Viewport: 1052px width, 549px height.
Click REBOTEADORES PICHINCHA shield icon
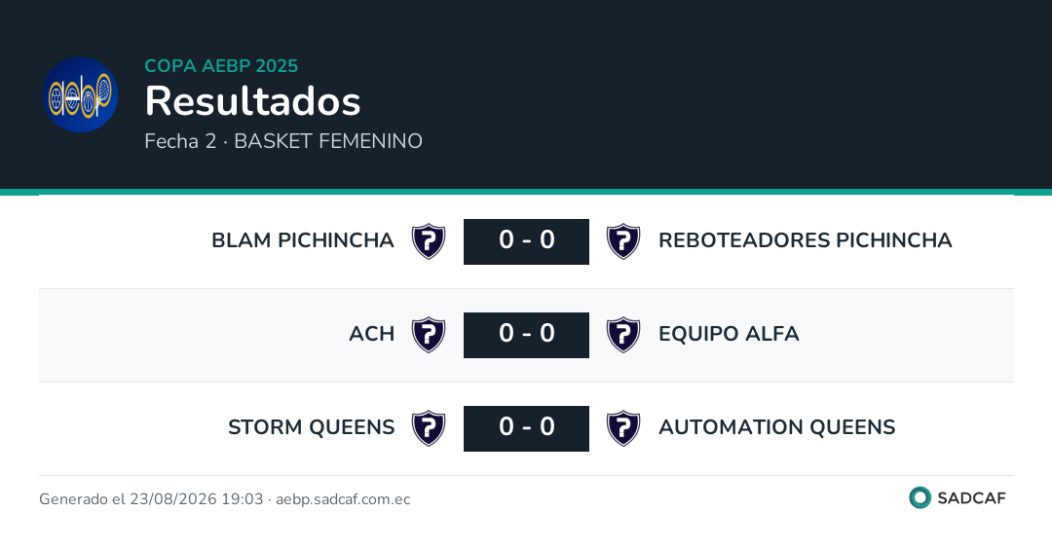[623, 241]
